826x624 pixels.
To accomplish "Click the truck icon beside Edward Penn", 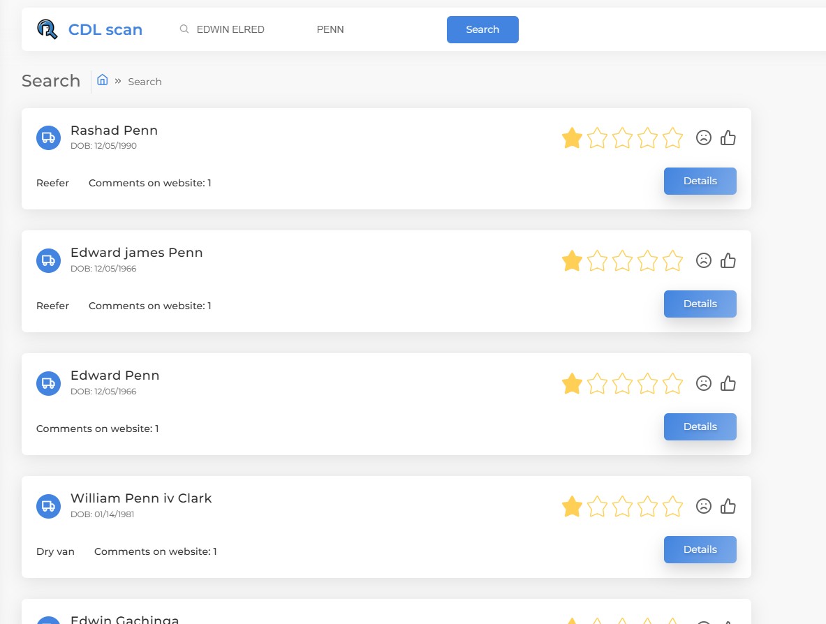I will tap(48, 383).
